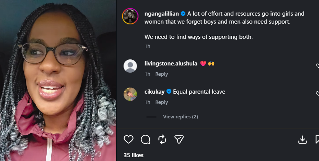Open livingstone.alushula's default avatar
This screenshot has width=319, height=161.
click(130, 66)
